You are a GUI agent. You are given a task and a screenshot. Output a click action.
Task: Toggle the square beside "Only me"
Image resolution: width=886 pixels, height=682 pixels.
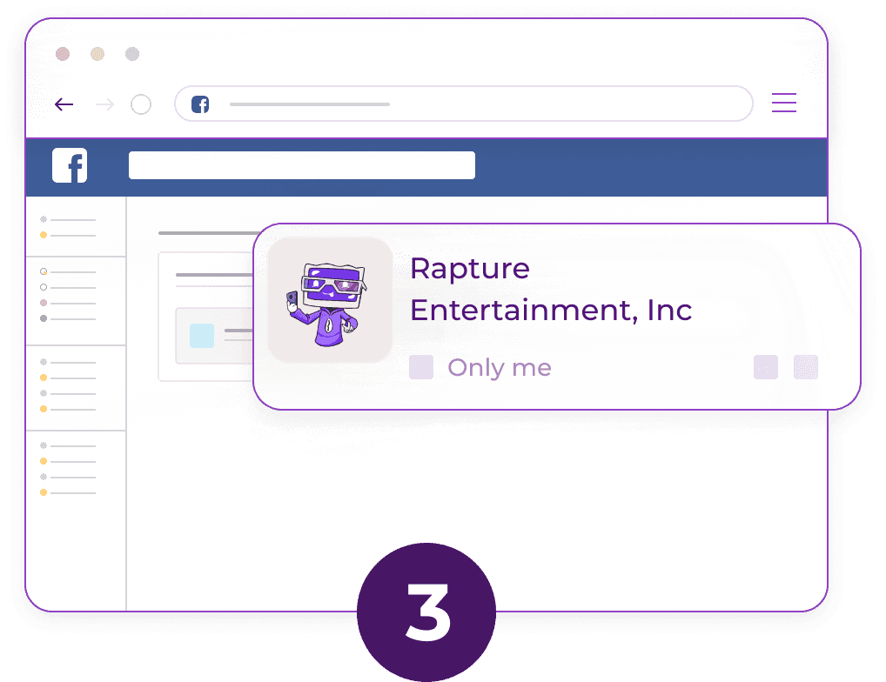pos(421,367)
